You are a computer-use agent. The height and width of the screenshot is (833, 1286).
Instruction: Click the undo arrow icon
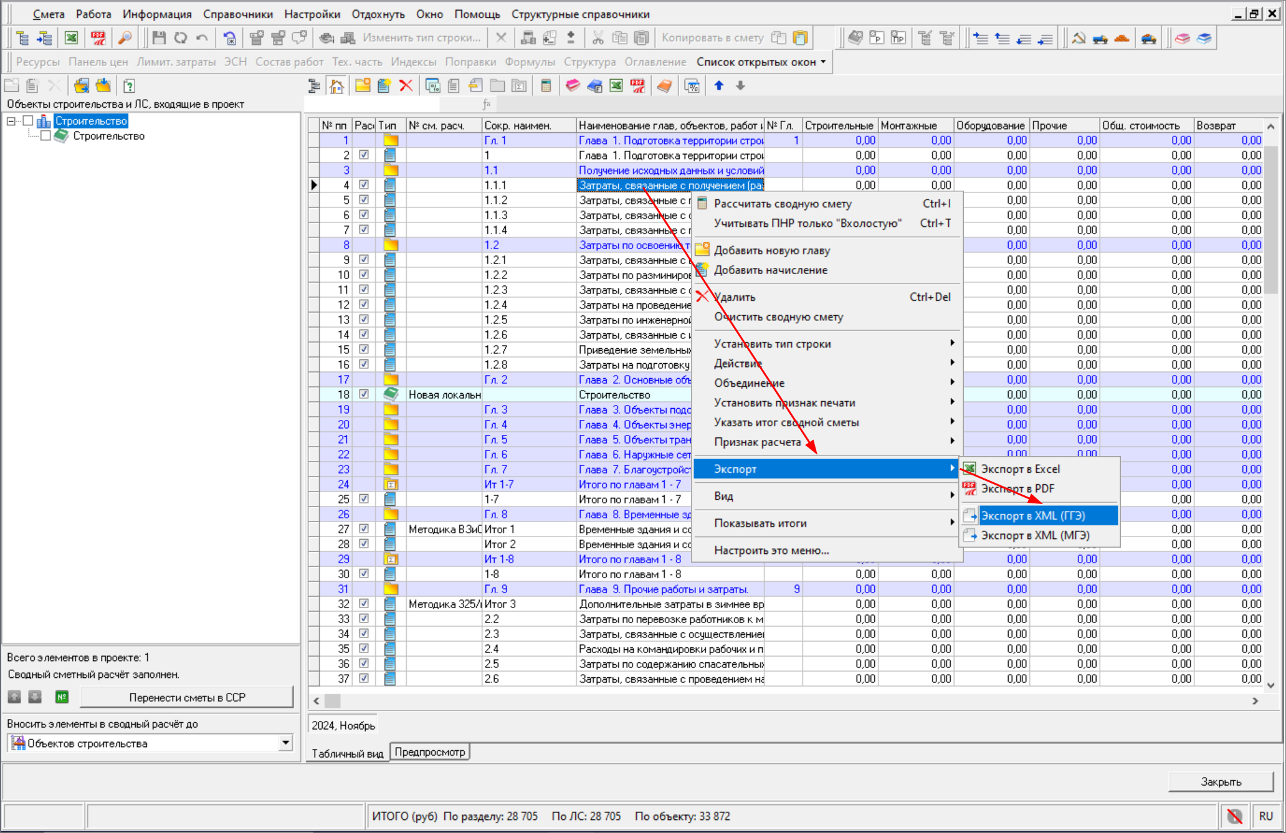point(202,38)
